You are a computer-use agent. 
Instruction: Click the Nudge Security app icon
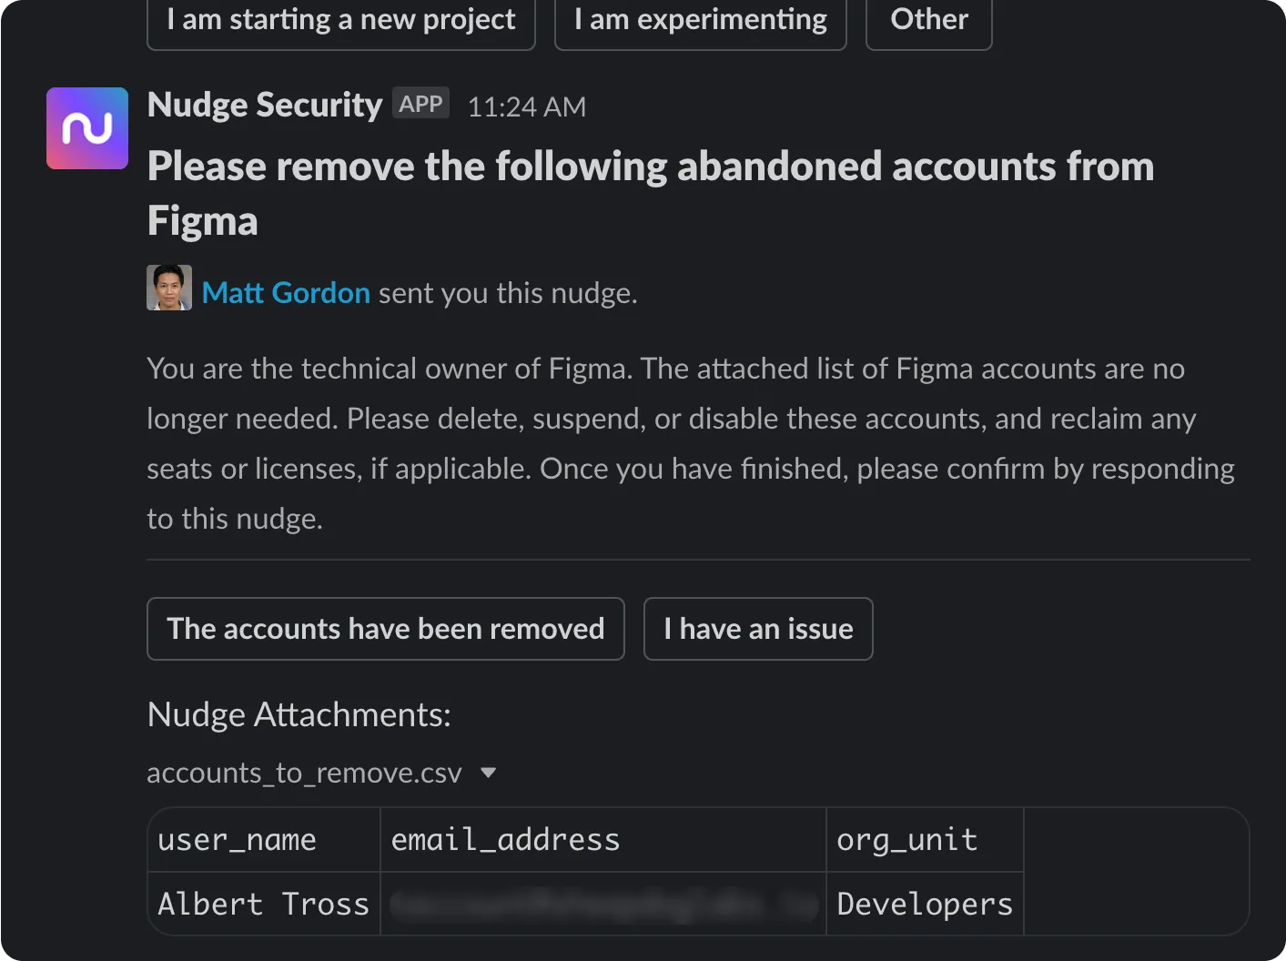(86, 128)
